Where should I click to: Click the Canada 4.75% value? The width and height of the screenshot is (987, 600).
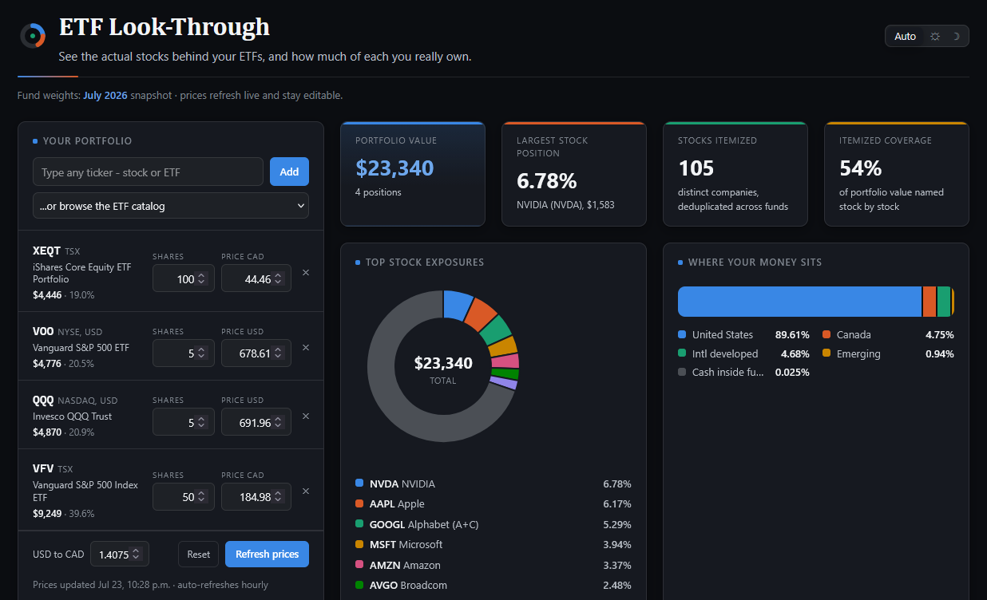click(x=940, y=334)
